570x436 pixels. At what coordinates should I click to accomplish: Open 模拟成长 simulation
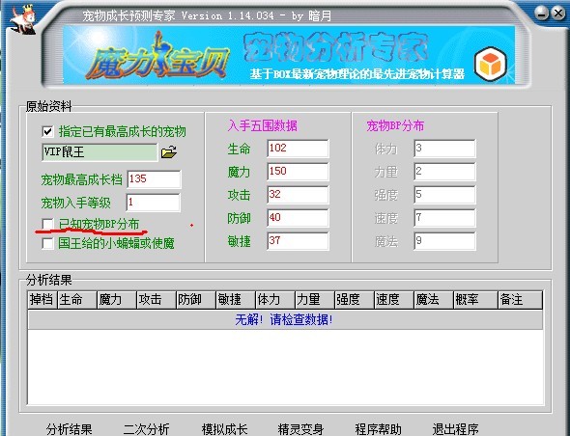(224, 429)
